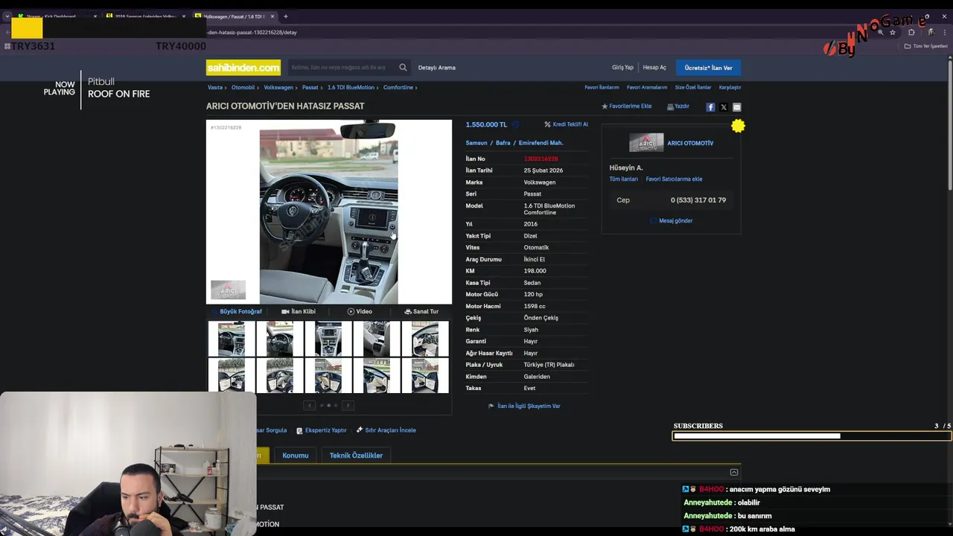Screen dimensions: 953x536
Task: Click the phone number 0 (533) 317 01 79
Action: click(698, 200)
